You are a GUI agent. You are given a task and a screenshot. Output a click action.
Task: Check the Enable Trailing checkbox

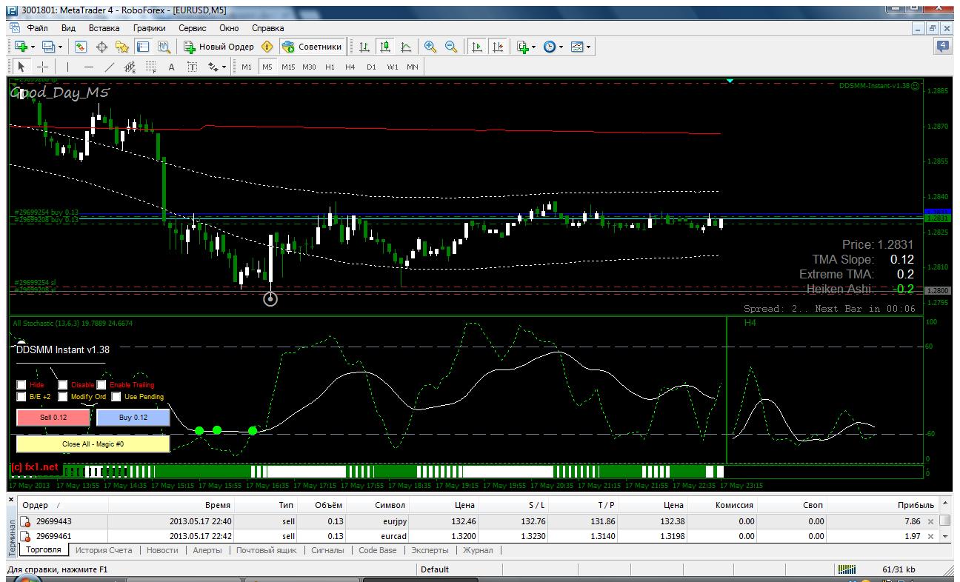point(101,385)
